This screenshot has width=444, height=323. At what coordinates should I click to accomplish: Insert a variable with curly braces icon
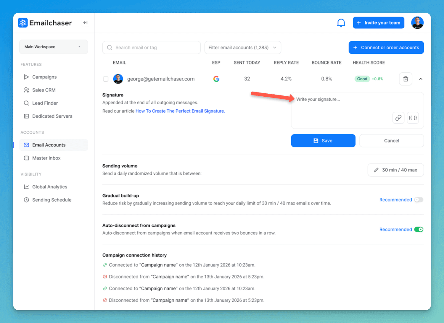coord(413,118)
